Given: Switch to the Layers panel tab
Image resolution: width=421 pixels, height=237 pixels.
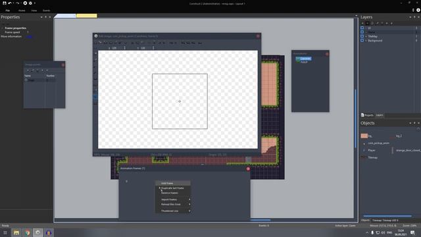Looking at the screenshot, I should pos(380,115).
